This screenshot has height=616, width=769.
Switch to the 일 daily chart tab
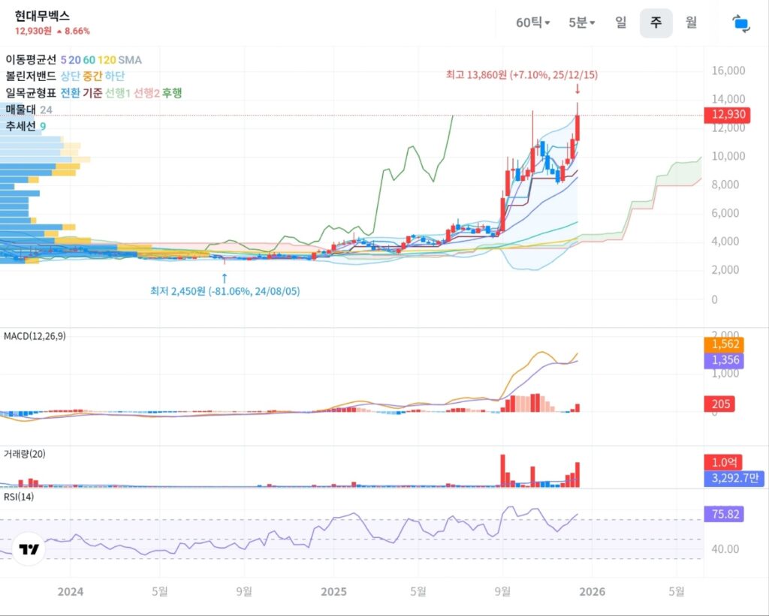pyautogui.click(x=620, y=23)
